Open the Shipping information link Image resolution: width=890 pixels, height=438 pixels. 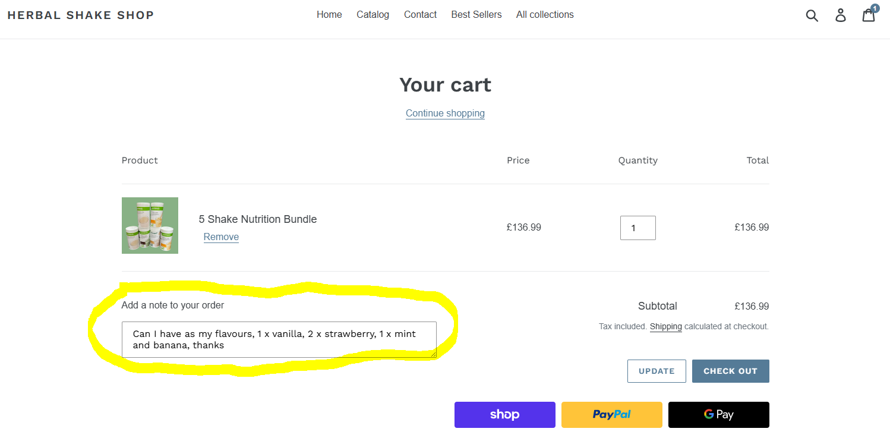665,326
